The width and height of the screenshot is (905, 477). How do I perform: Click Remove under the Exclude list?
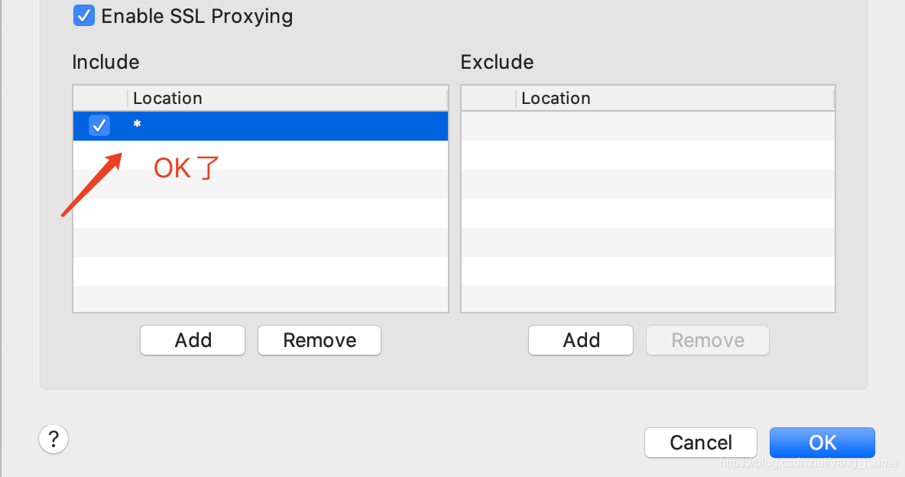pyautogui.click(x=708, y=340)
